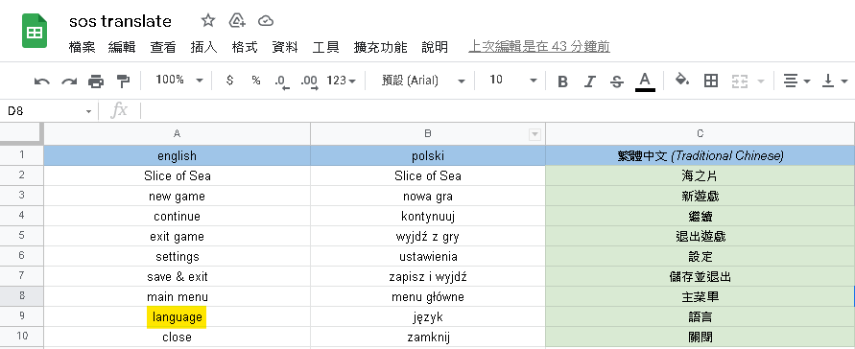The height and width of the screenshot is (349, 855).
Task: Click the merge cells icon
Action: click(739, 81)
